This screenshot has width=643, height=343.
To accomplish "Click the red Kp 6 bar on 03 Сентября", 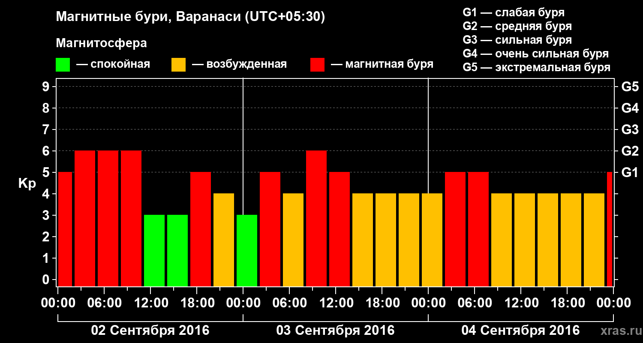I will pos(316,219).
